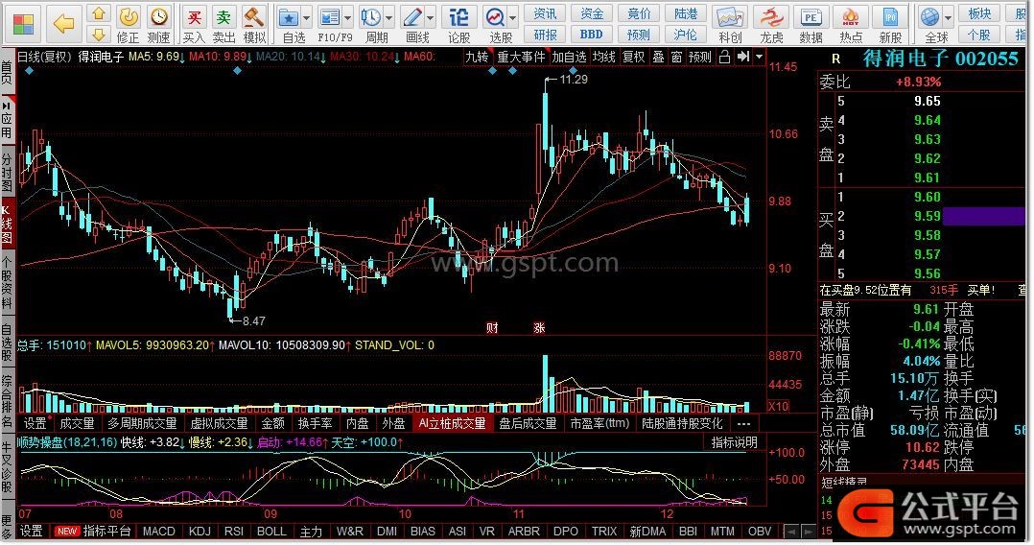Select the KDJ indicator tab
The height and width of the screenshot is (545, 1034).
pyautogui.click(x=200, y=532)
